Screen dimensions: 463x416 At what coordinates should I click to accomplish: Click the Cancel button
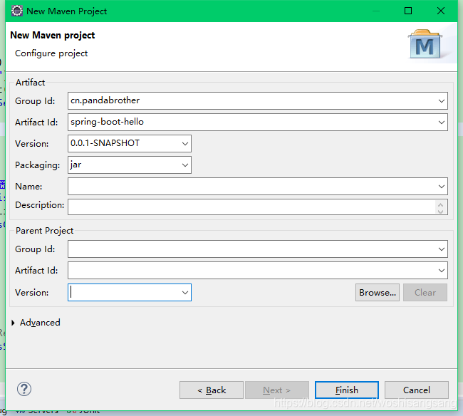417,390
